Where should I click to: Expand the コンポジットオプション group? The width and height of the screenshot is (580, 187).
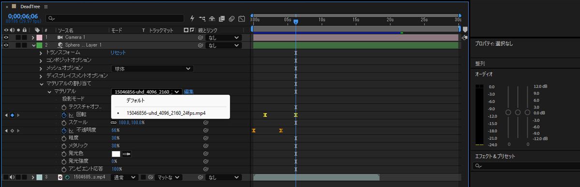tap(41, 61)
